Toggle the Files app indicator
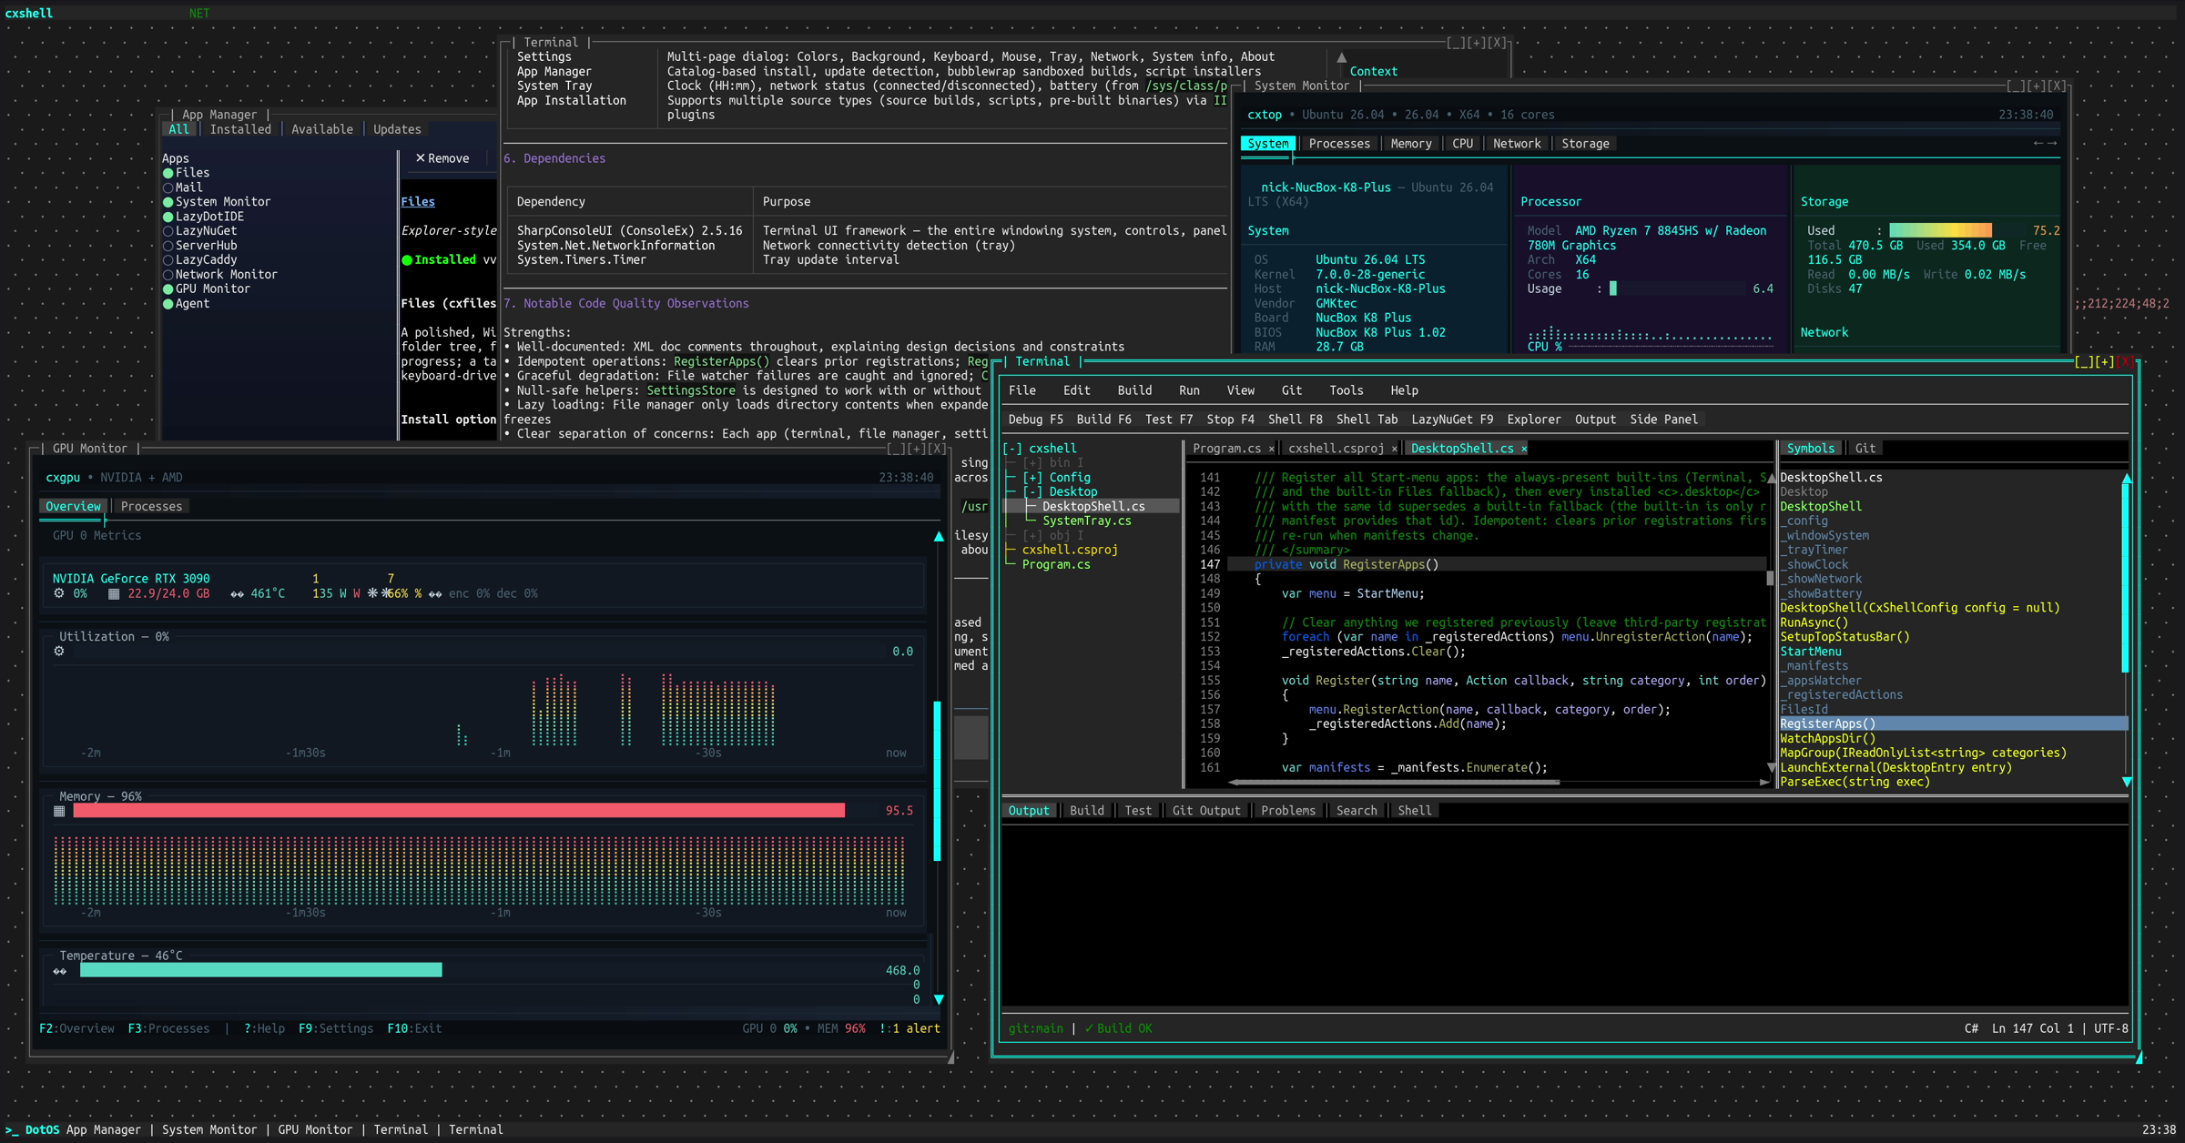The height and width of the screenshot is (1143, 2185). coord(168,173)
